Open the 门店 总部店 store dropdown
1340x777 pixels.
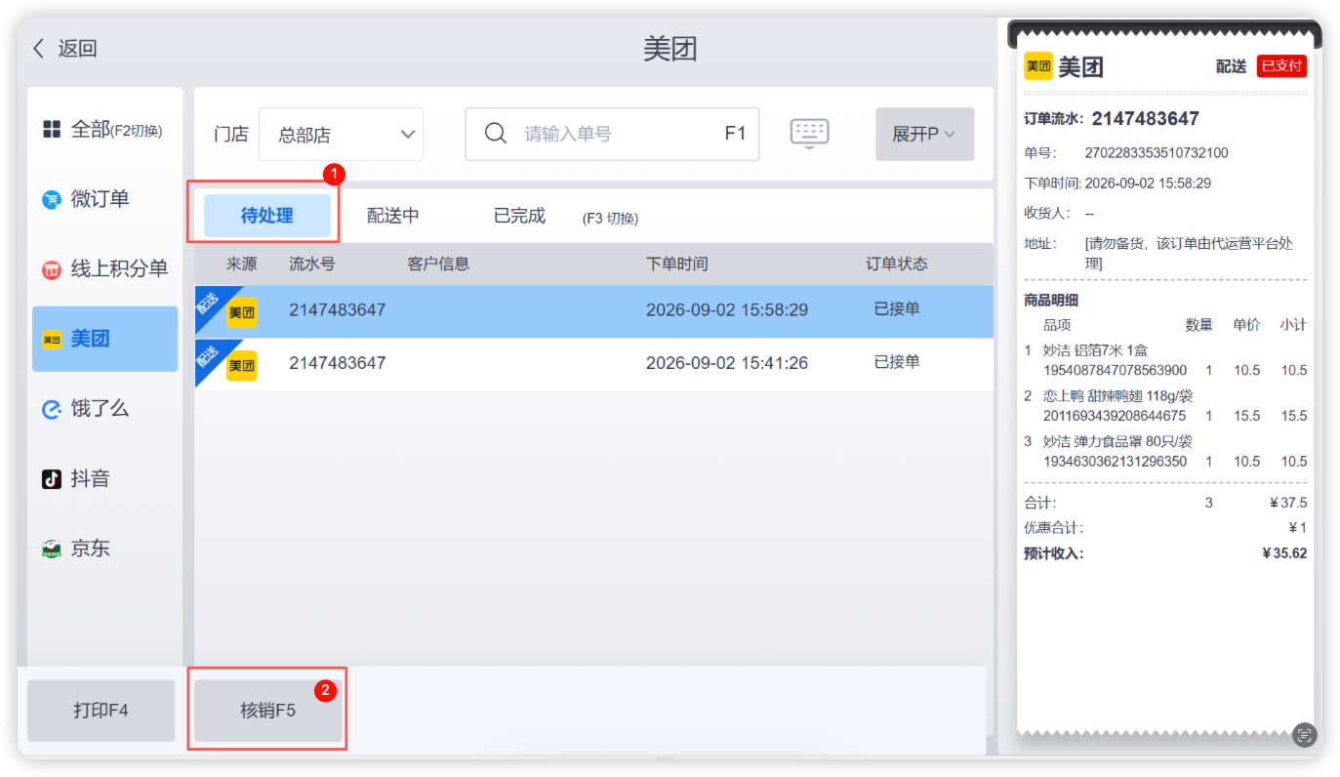tap(341, 135)
